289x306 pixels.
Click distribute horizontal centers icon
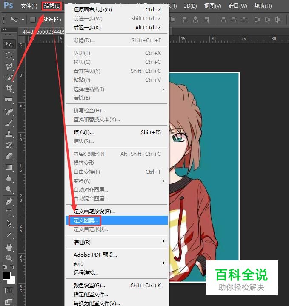268,20
